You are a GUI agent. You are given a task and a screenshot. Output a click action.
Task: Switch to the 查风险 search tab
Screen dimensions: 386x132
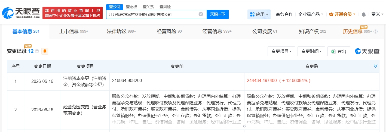[x=165, y=7]
